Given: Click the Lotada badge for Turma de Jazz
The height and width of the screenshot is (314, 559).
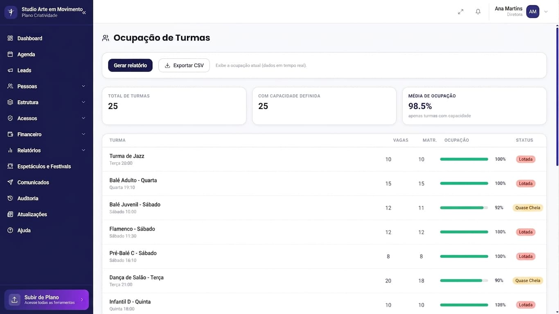Looking at the screenshot, I should click(x=525, y=159).
